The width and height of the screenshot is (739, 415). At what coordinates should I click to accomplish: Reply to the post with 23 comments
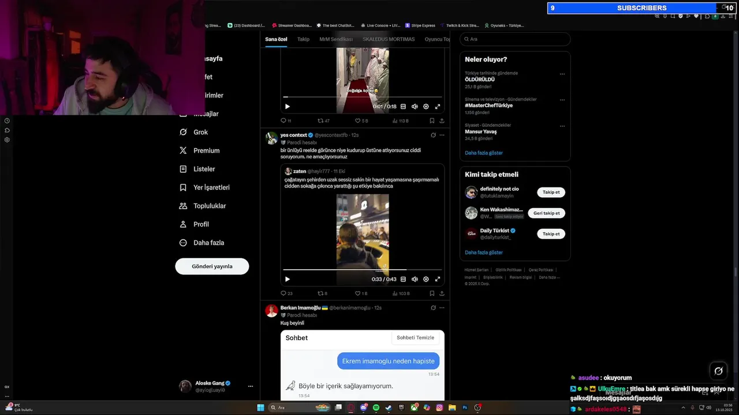pos(286,293)
